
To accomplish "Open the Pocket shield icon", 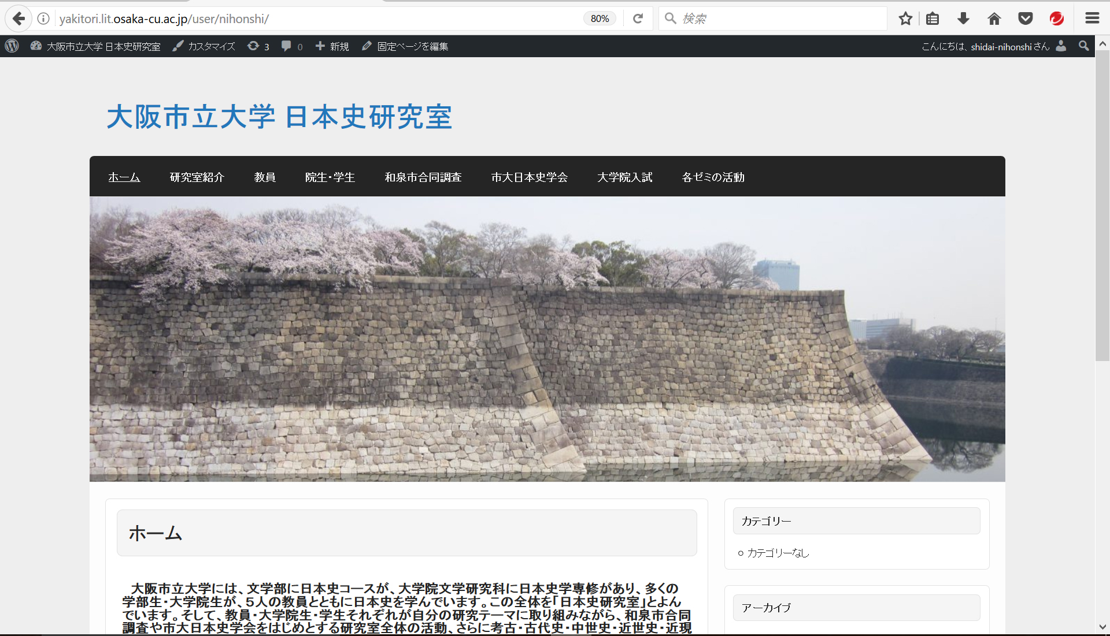I will click(x=1026, y=18).
